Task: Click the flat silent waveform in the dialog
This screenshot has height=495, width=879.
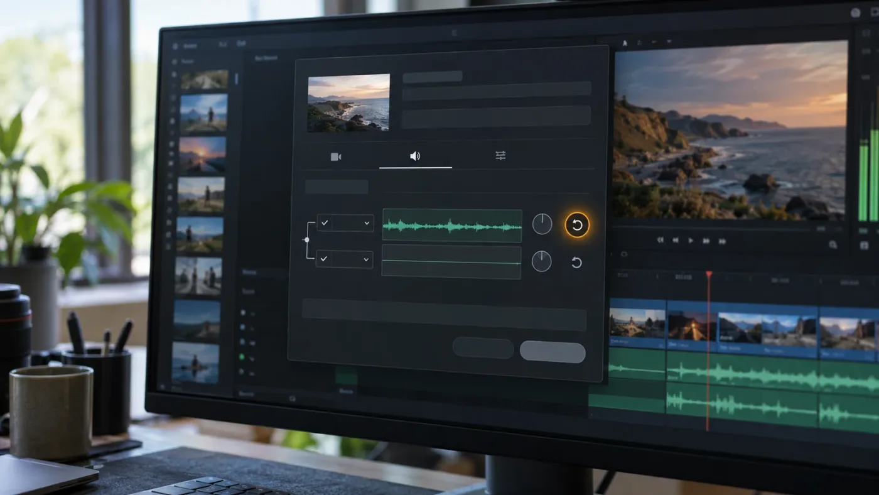Action: [451, 262]
